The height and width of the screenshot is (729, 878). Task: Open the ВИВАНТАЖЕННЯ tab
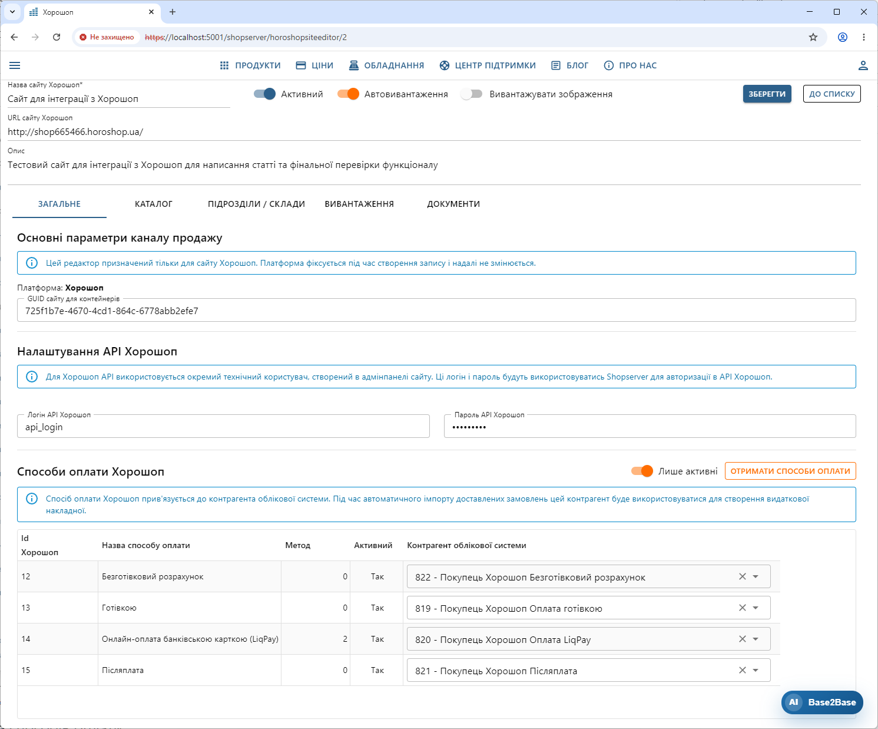[x=359, y=204]
